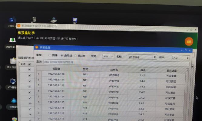Select IP cell 192.168.8.110
Viewport: 202px width, 121px height.
(x=56, y=74)
